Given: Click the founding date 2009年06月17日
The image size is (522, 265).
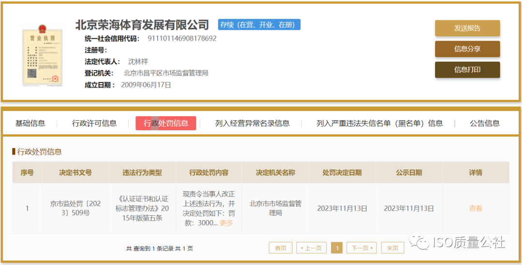Looking at the screenshot, I should click(146, 85).
